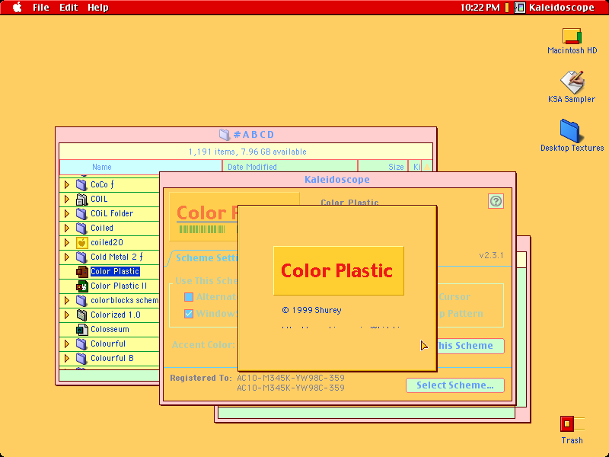This screenshot has height=457, width=609.
Task: Open the Edit menu
Action: click(x=69, y=8)
